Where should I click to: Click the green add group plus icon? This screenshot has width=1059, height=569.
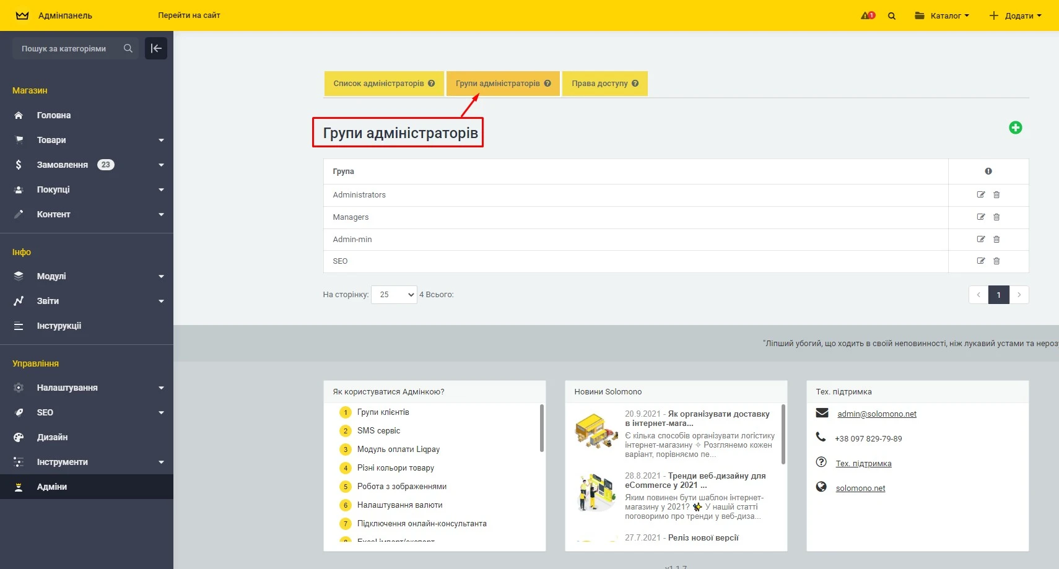(x=1015, y=128)
